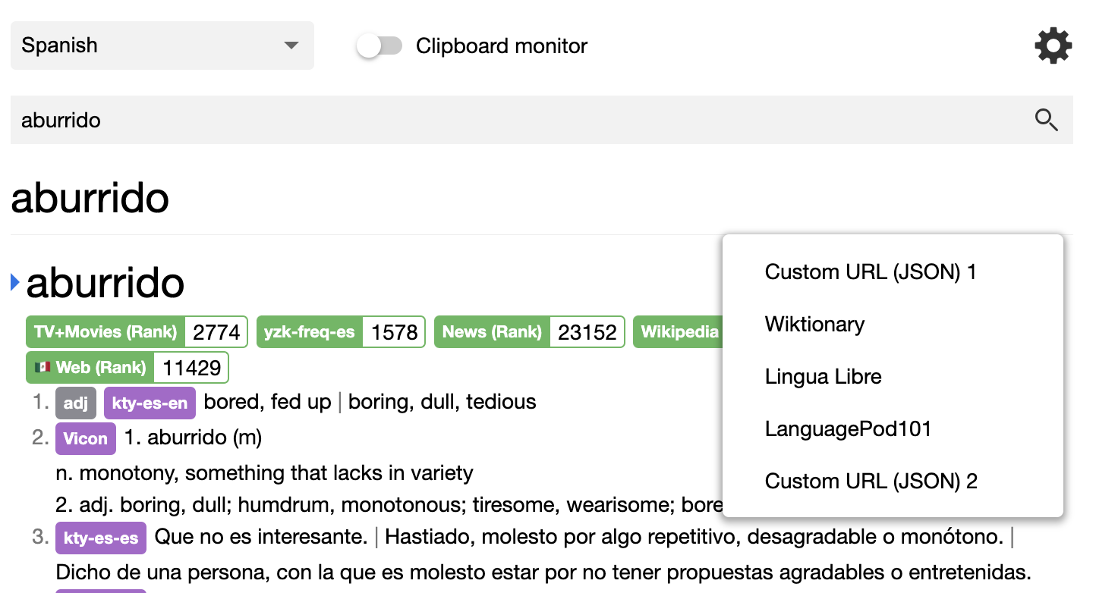
Task: Select Custom URL (JSON) 2 option
Action: pos(871,481)
